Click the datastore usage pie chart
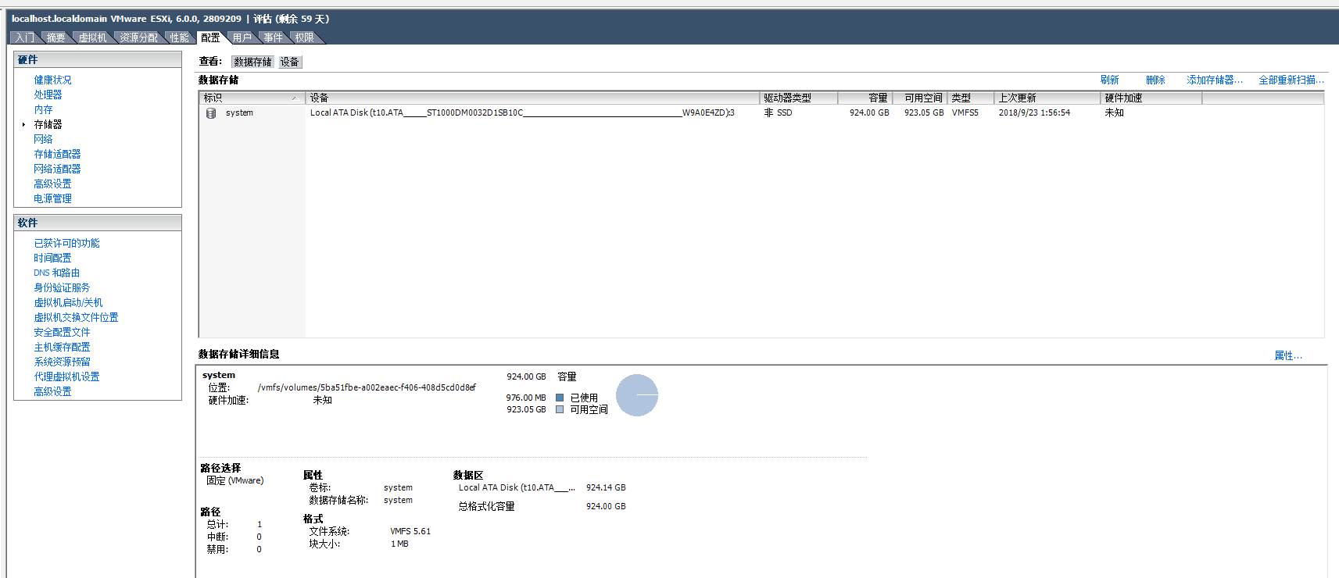 (637, 395)
